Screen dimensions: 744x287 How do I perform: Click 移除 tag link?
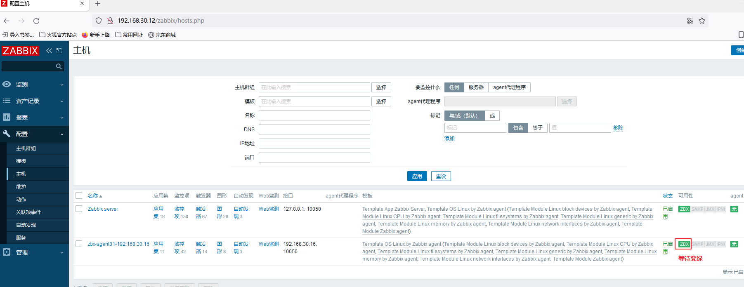[x=618, y=128]
